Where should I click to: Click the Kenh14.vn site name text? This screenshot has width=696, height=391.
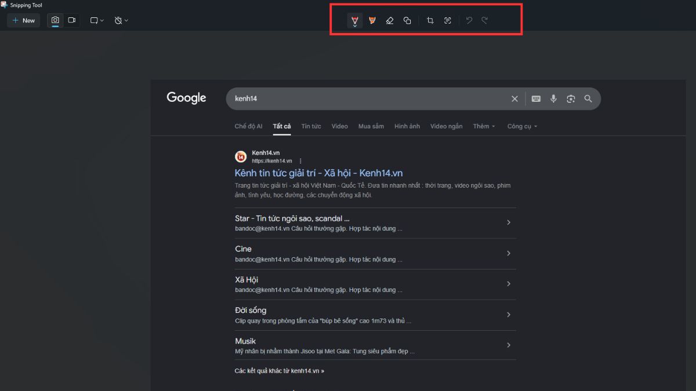[266, 153]
